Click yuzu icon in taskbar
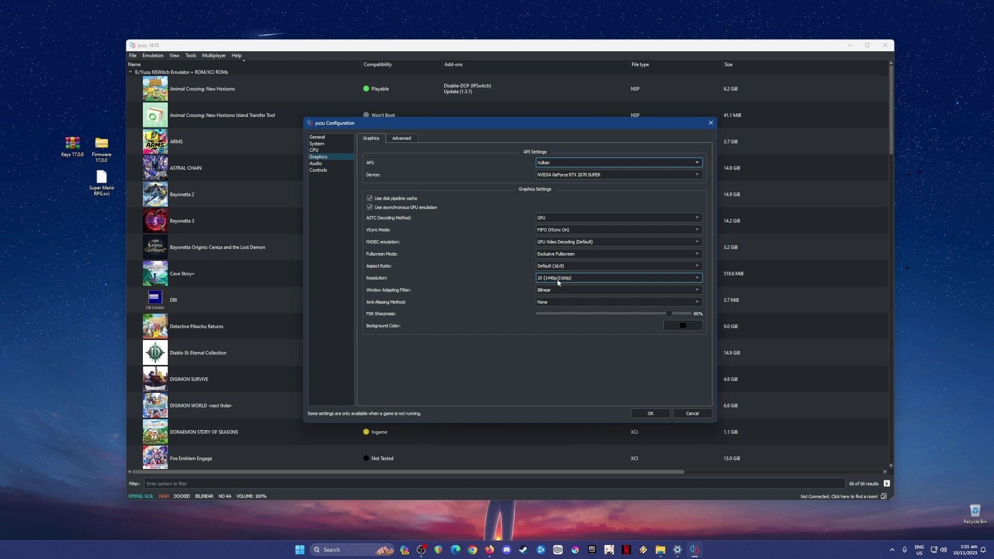Image resolution: width=994 pixels, height=559 pixels. tap(695, 550)
